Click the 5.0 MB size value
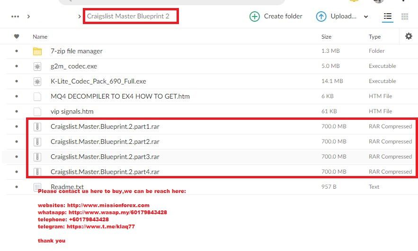The width and height of the screenshot is (418, 251). tap(330, 66)
